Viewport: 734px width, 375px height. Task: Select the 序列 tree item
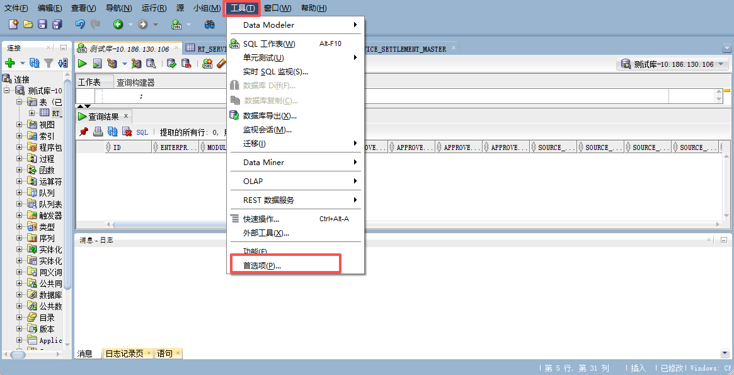pyautogui.click(x=47, y=238)
